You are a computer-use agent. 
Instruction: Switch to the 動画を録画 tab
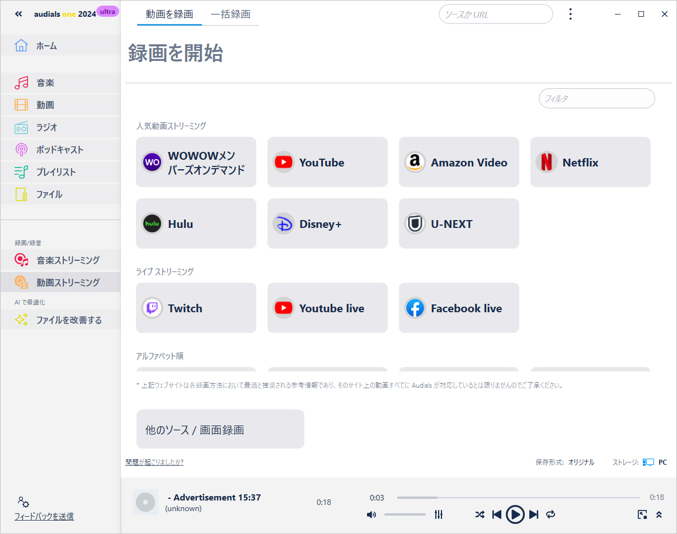pos(170,15)
